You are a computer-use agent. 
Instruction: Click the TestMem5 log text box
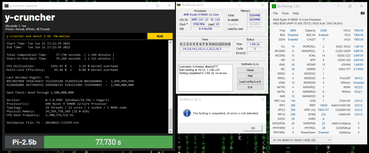click(205, 78)
